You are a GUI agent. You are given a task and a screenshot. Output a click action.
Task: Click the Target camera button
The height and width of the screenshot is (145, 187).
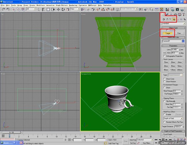[168, 33]
